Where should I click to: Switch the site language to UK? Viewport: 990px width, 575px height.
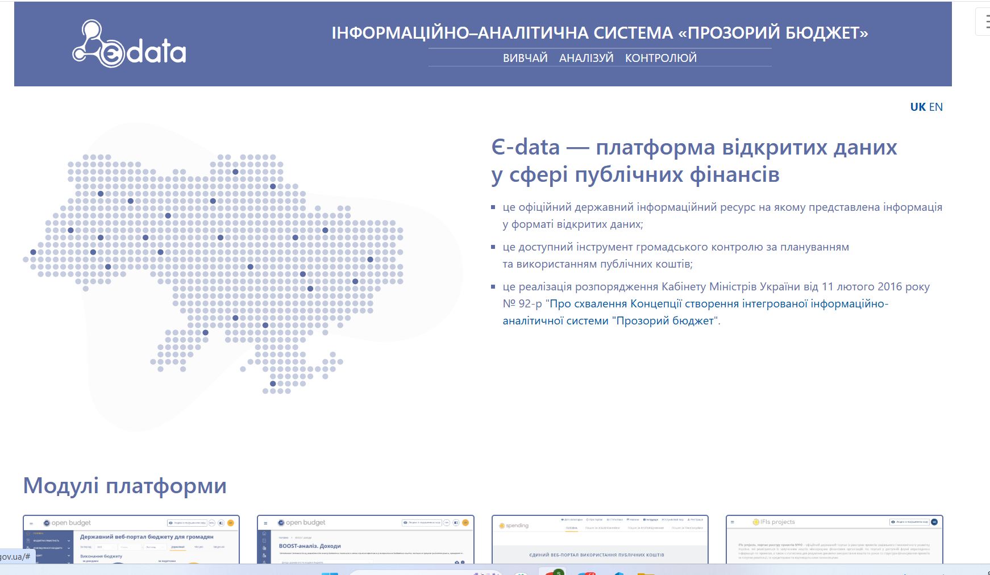pos(918,107)
